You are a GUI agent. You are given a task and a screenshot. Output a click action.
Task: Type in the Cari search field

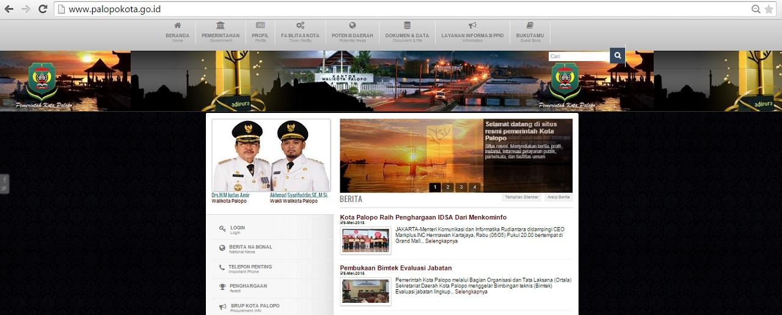[579, 57]
